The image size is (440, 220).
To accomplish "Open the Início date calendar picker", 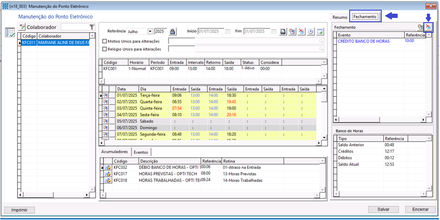I will tap(228, 31).
